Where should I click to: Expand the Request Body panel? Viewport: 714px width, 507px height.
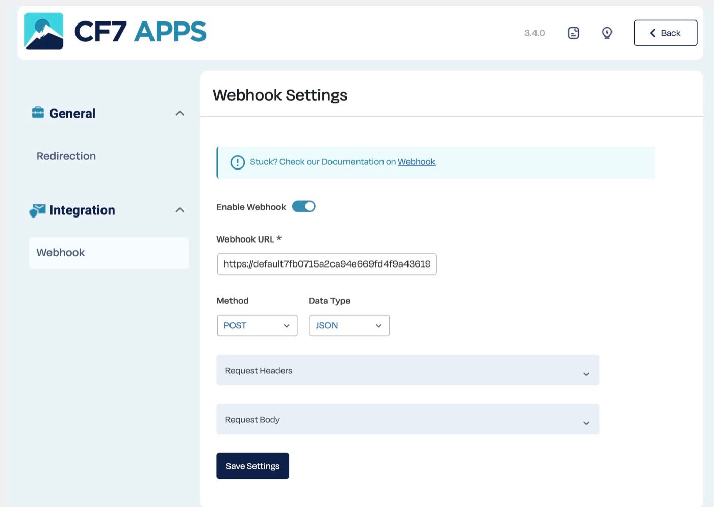click(407, 419)
